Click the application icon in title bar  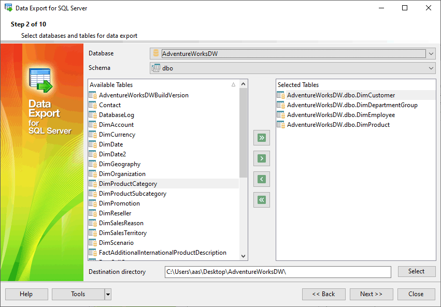pos(8,8)
